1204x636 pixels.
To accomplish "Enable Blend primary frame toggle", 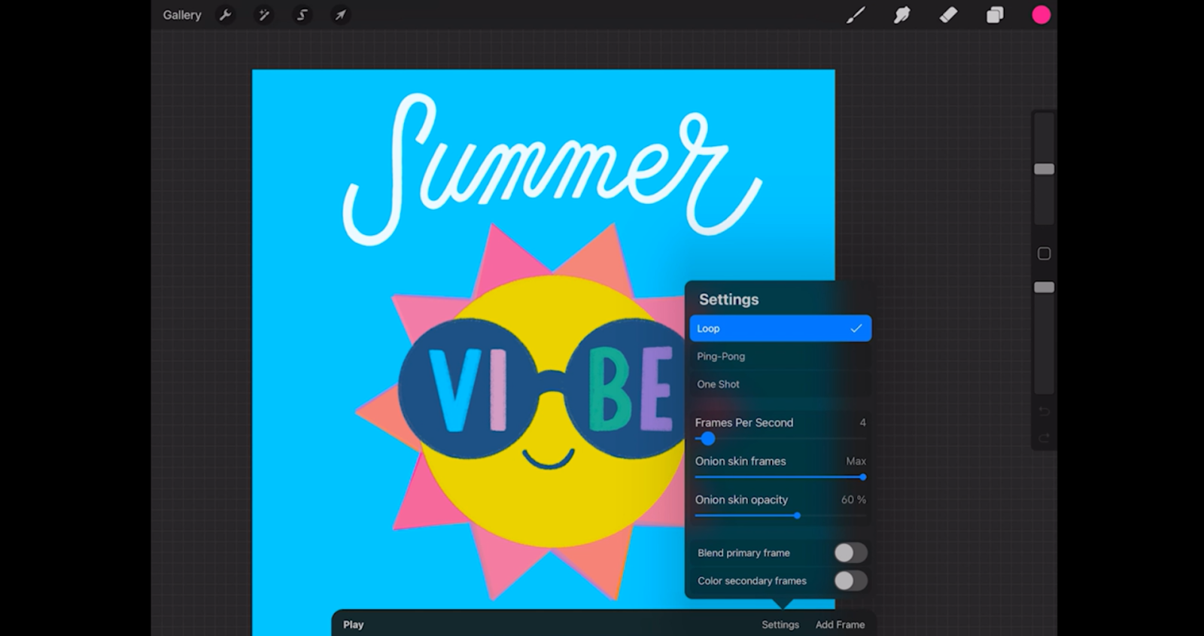I will [x=850, y=552].
